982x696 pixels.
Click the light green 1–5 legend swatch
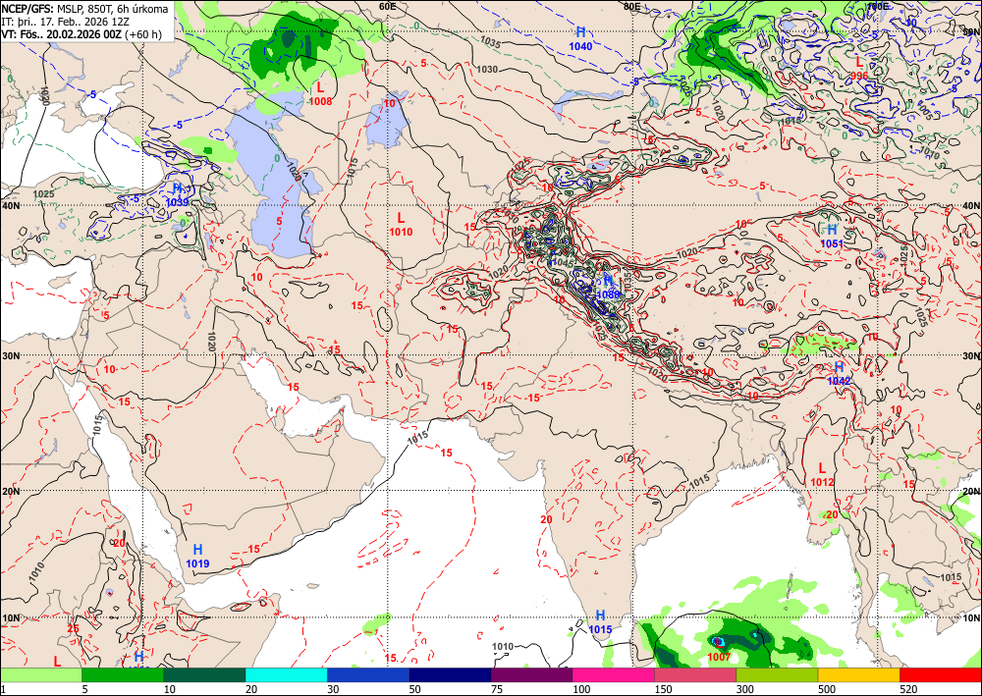41,674
